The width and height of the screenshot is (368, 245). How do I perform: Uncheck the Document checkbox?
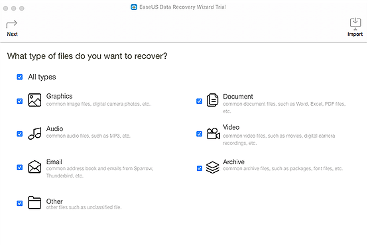199,101
